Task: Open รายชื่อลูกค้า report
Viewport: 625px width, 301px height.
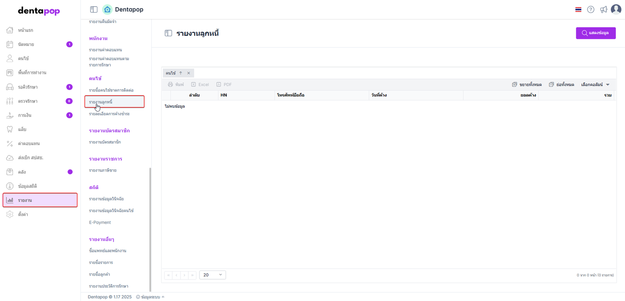Action: [100, 274]
